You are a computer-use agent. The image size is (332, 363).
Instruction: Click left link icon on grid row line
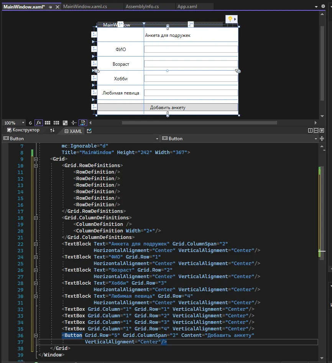[x=97, y=71]
